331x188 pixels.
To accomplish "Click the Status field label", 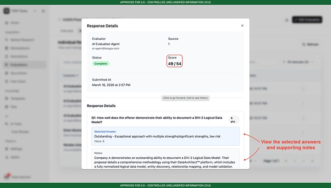I will (97, 58).
